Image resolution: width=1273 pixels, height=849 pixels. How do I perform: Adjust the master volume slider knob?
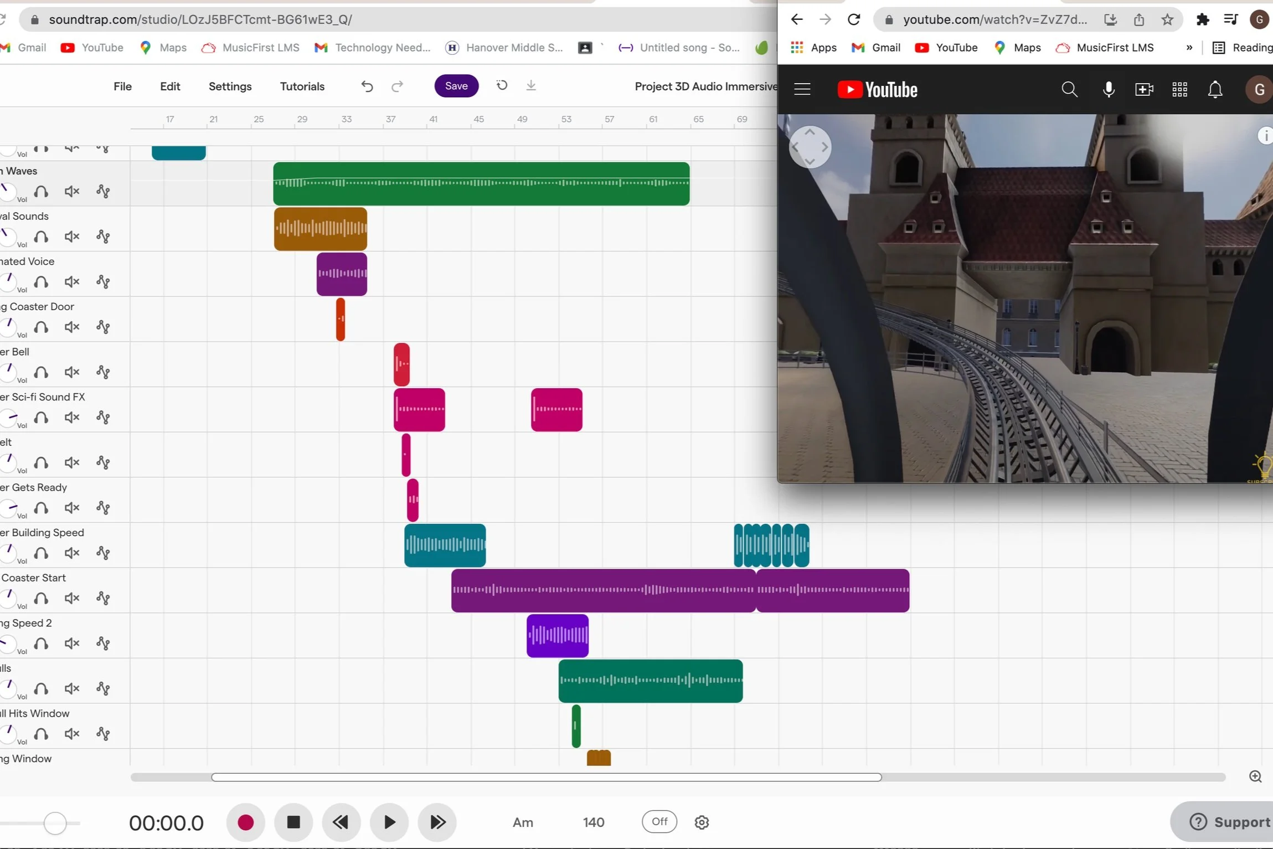click(55, 823)
